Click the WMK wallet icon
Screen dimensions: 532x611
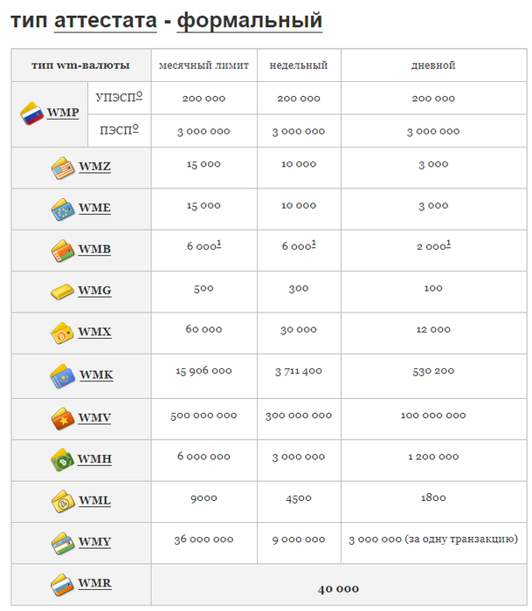[62, 374]
